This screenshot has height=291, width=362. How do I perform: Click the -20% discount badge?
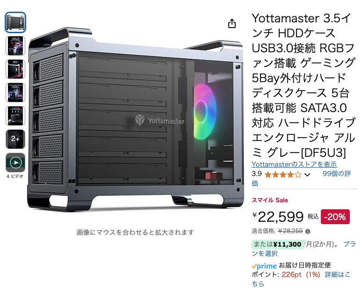pos(335,217)
